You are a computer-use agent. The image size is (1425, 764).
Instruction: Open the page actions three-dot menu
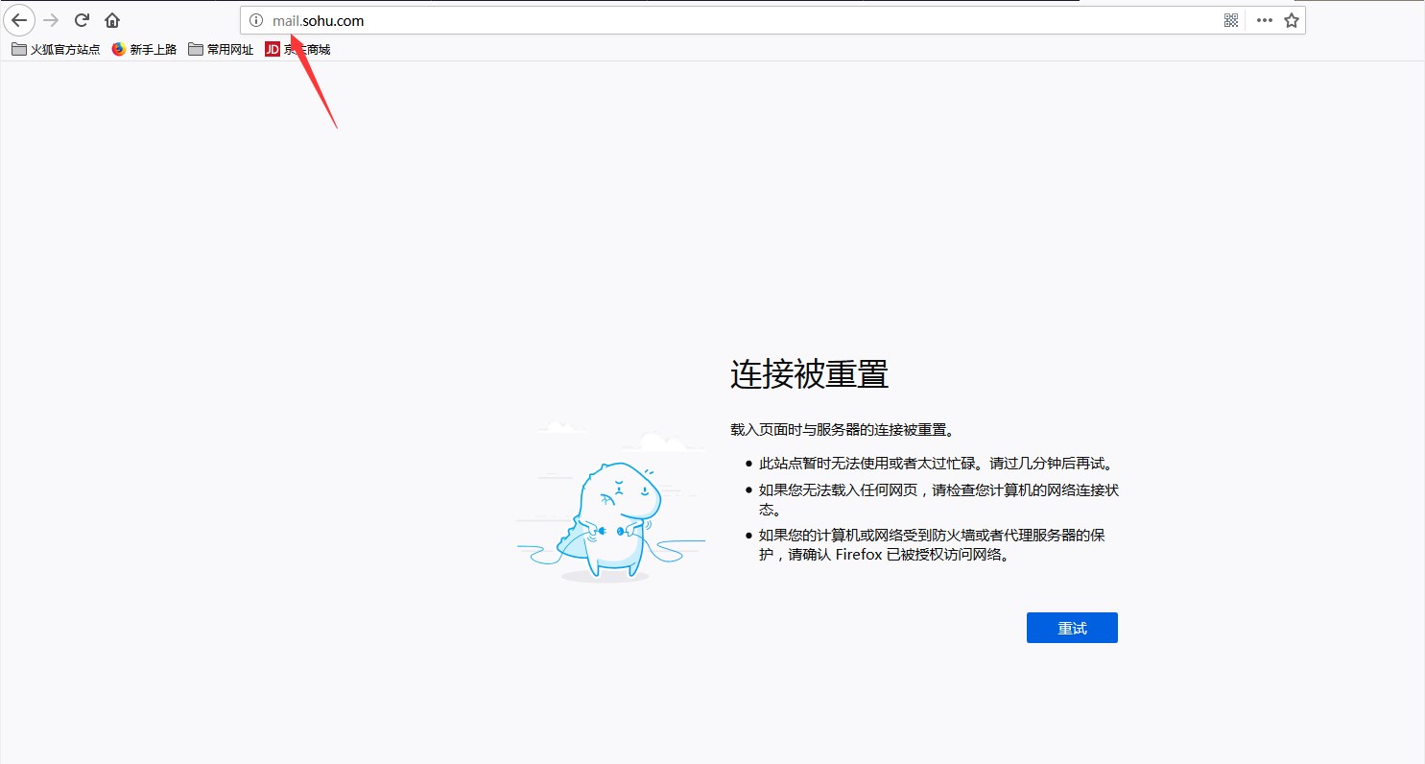coord(1265,20)
